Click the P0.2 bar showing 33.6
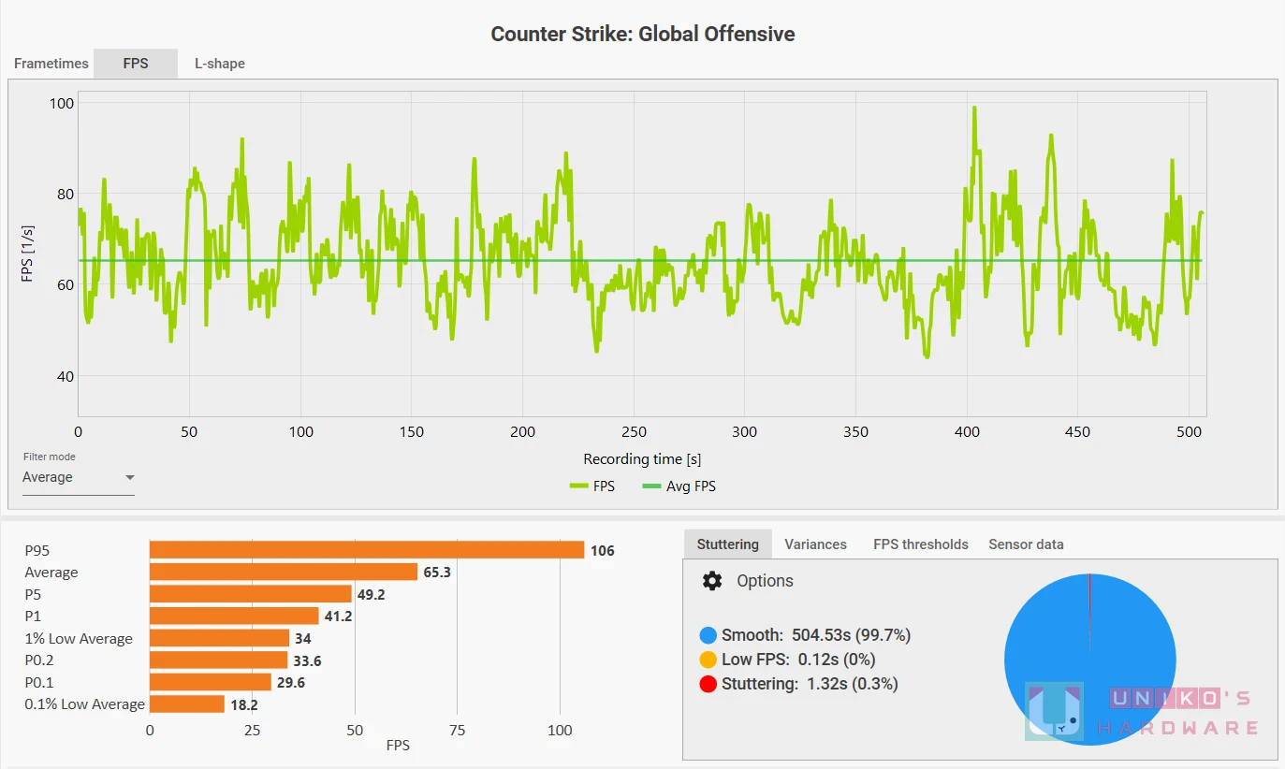Screen dimensions: 1285x769 pos(218,660)
